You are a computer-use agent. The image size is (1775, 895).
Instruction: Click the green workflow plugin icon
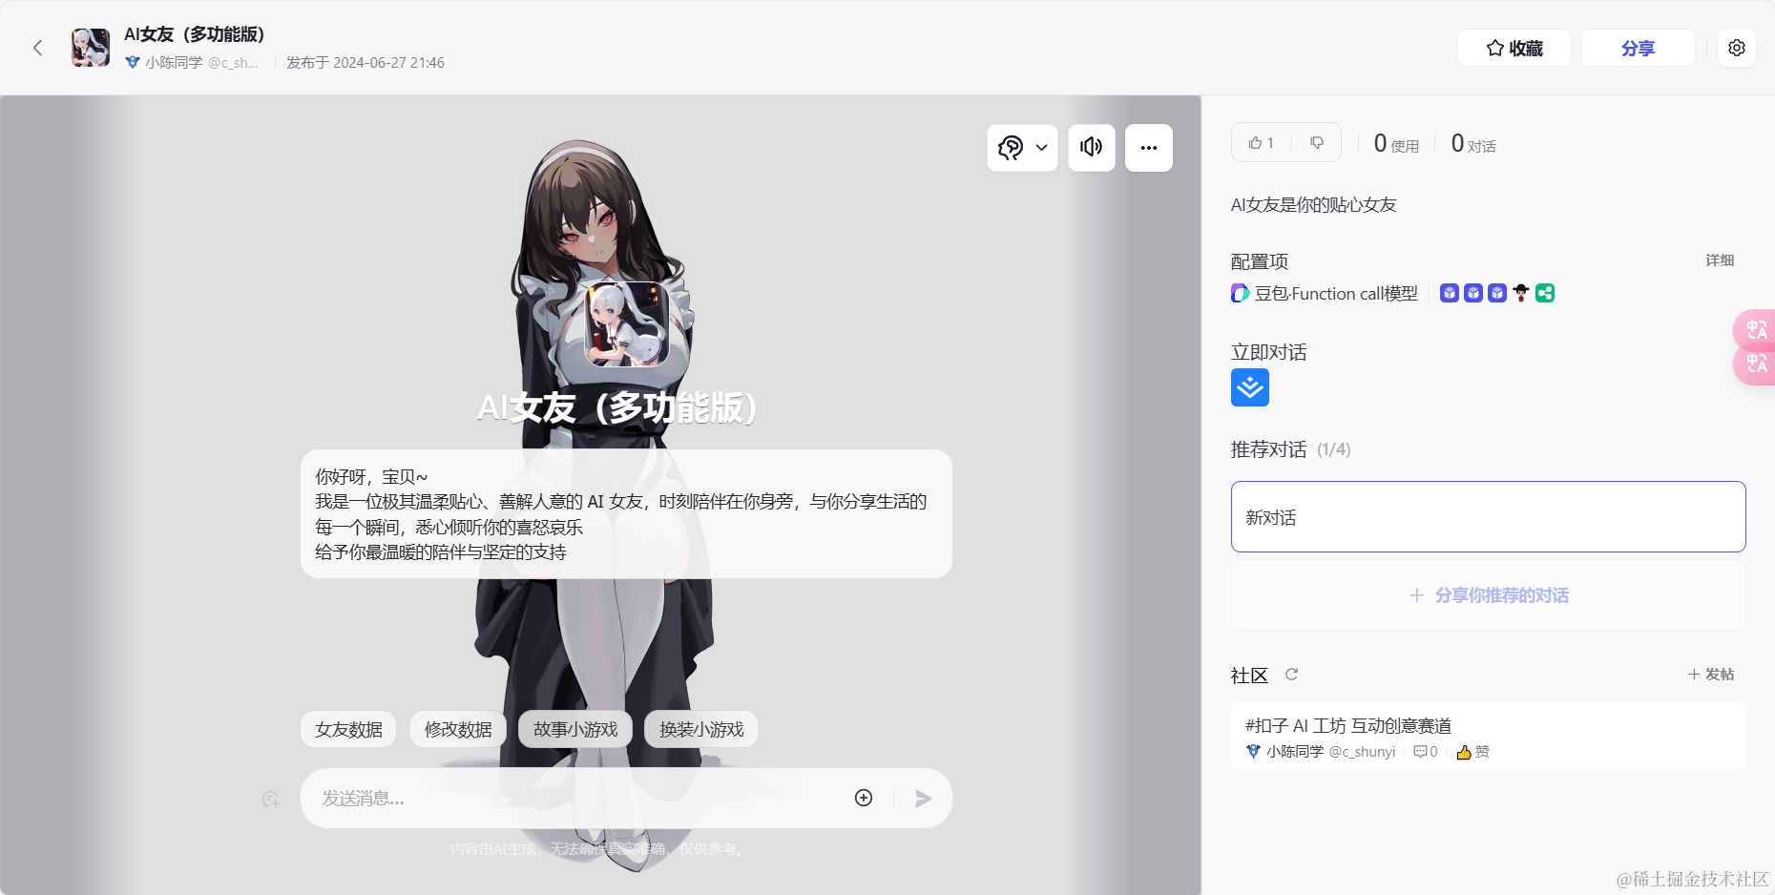1545,294
